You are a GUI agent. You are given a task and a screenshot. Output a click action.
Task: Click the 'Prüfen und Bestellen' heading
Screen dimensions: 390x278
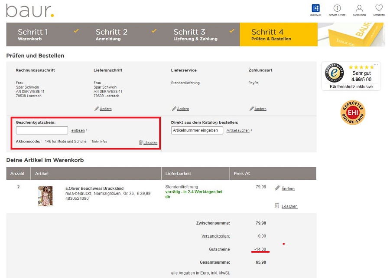[35, 56]
